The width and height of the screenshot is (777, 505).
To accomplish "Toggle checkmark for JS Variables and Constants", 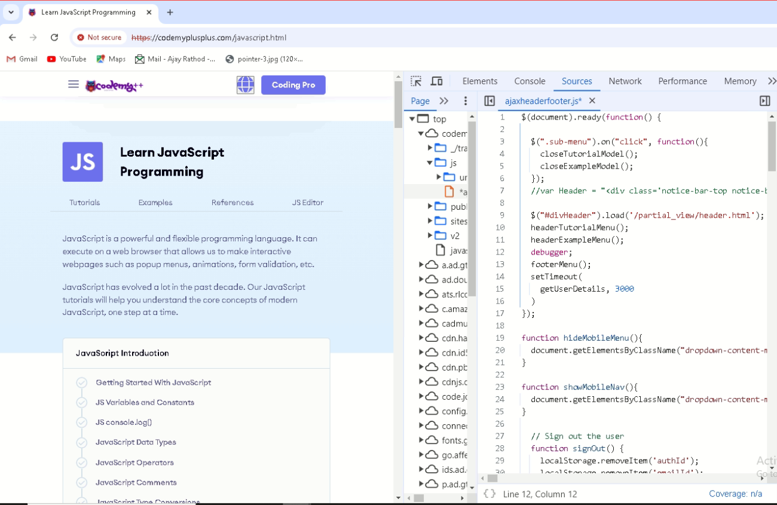I will point(82,402).
